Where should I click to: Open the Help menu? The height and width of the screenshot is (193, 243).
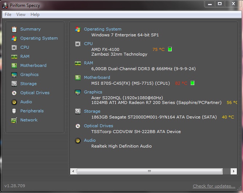[35, 15]
